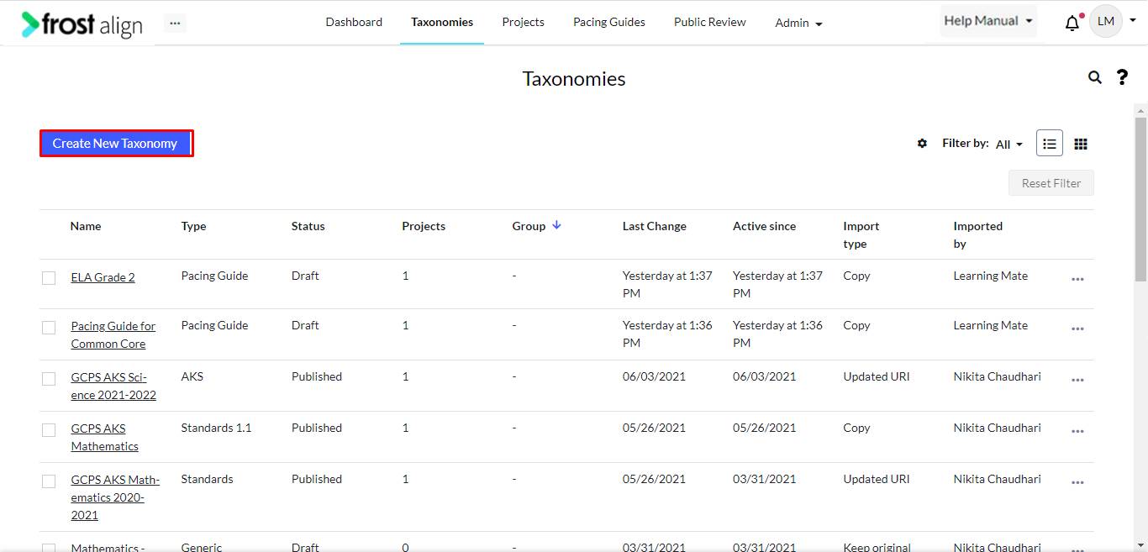Open the ellipsis next to frost align logo

[x=175, y=21]
